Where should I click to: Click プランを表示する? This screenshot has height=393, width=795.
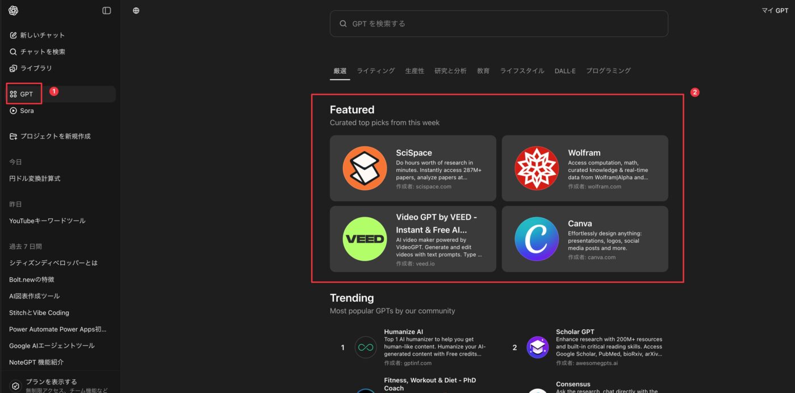[x=51, y=382]
